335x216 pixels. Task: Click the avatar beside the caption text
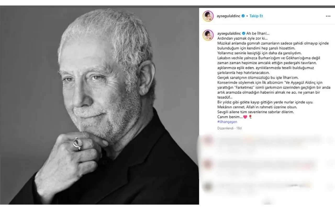point(208,35)
